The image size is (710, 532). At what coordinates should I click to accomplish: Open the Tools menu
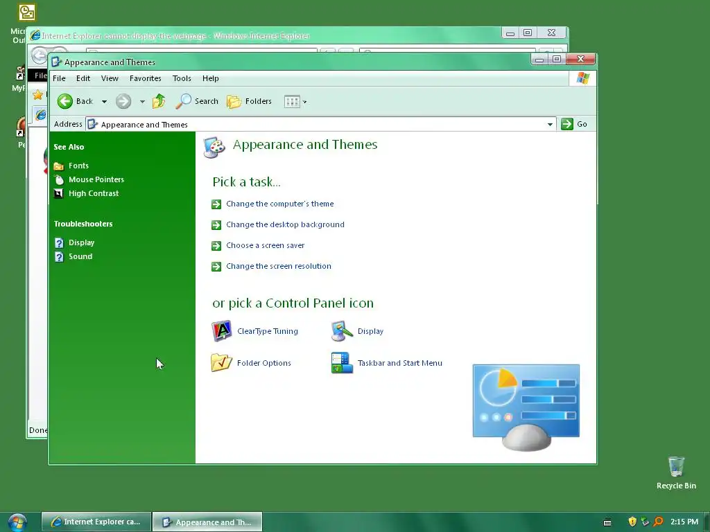pos(182,78)
